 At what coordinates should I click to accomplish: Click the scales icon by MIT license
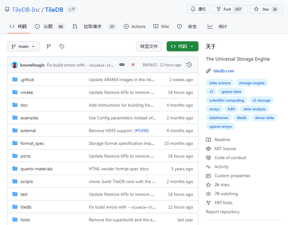pos(208,149)
